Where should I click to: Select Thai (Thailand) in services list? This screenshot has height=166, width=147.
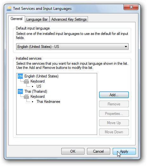click(36, 91)
